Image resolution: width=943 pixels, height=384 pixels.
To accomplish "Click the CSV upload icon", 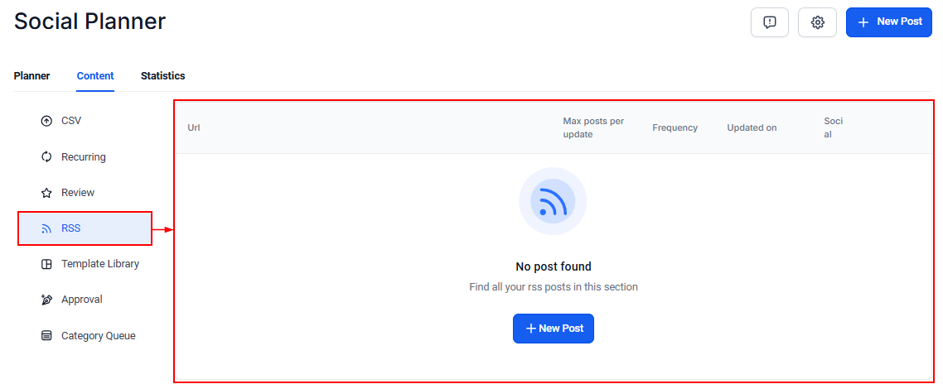I will tap(46, 121).
